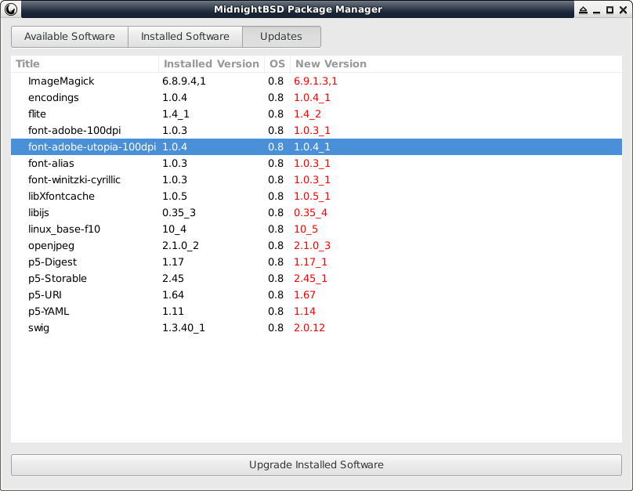Screen dimensions: 633x491
Task: Sort by the Installed Version column header
Action: point(212,63)
